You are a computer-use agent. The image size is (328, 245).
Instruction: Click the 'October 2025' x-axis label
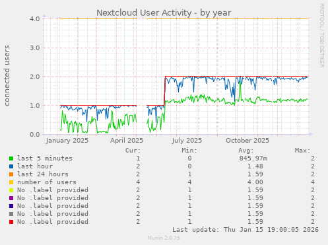click(247, 141)
